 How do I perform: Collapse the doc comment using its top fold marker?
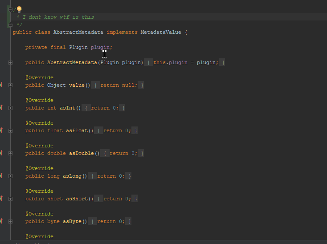10,9
